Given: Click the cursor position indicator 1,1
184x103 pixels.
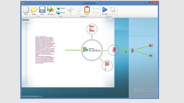Looking at the screenshot, I should pos(112,85).
